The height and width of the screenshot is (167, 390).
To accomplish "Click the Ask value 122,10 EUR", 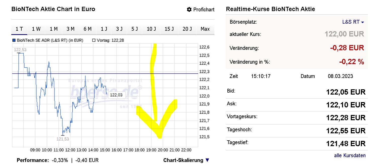I will (x=346, y=105).
